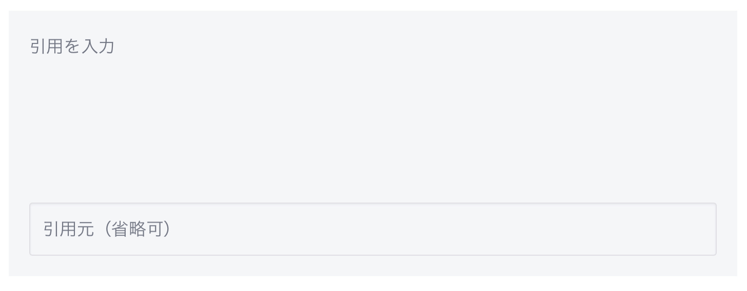Image resolution: width=747 pixels, height=291 pixels.
Task: Click just after the 省略可 parenthesis text
Action: click(177, 229)
